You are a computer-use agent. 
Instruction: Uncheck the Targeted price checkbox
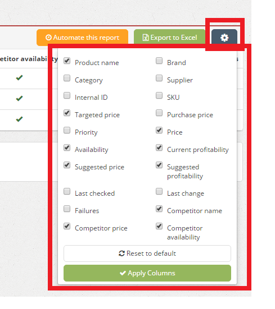(67, 113)
